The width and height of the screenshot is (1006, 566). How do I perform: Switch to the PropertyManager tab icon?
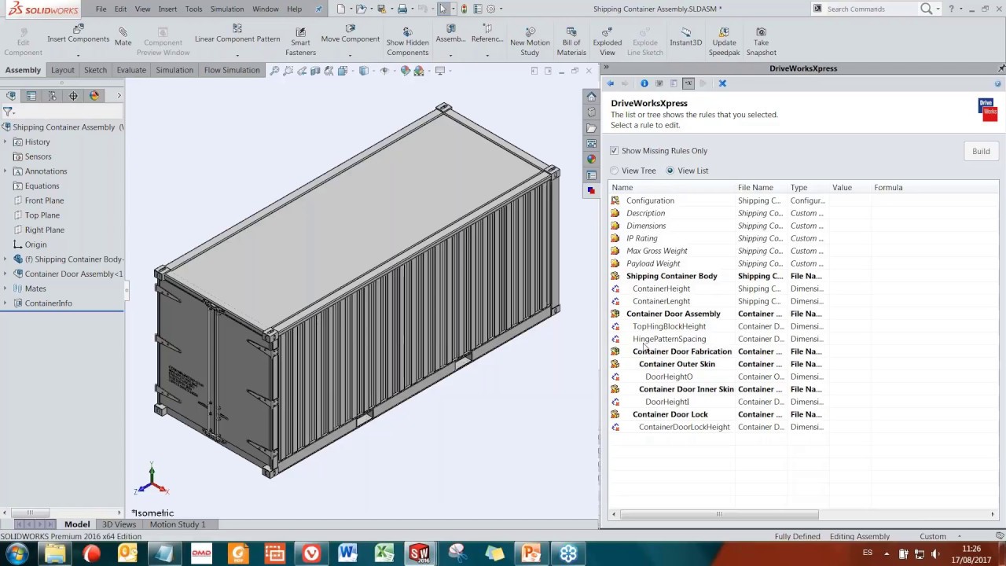[x=31, y=96]
